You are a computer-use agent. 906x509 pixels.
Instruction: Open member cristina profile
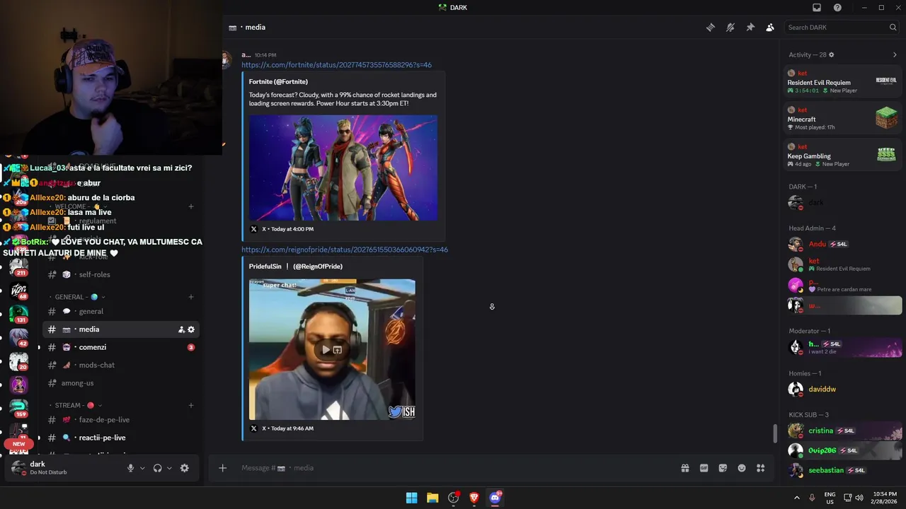(842, 431)
